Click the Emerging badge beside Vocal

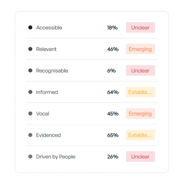[141, 113]
